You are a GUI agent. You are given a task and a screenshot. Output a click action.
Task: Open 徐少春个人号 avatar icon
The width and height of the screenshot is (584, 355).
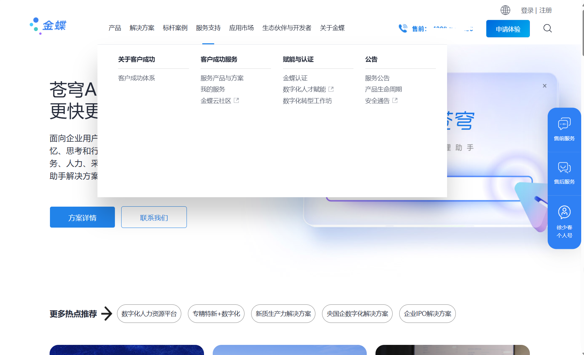click(564, 212)
